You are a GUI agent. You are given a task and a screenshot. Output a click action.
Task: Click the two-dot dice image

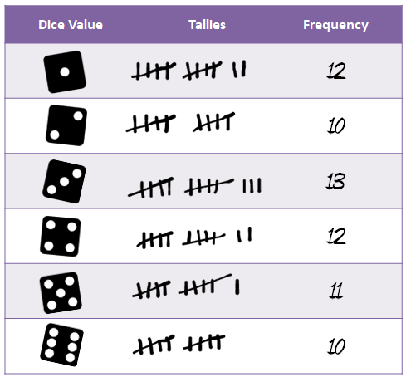pyautogui.click(x=66, y=125)
